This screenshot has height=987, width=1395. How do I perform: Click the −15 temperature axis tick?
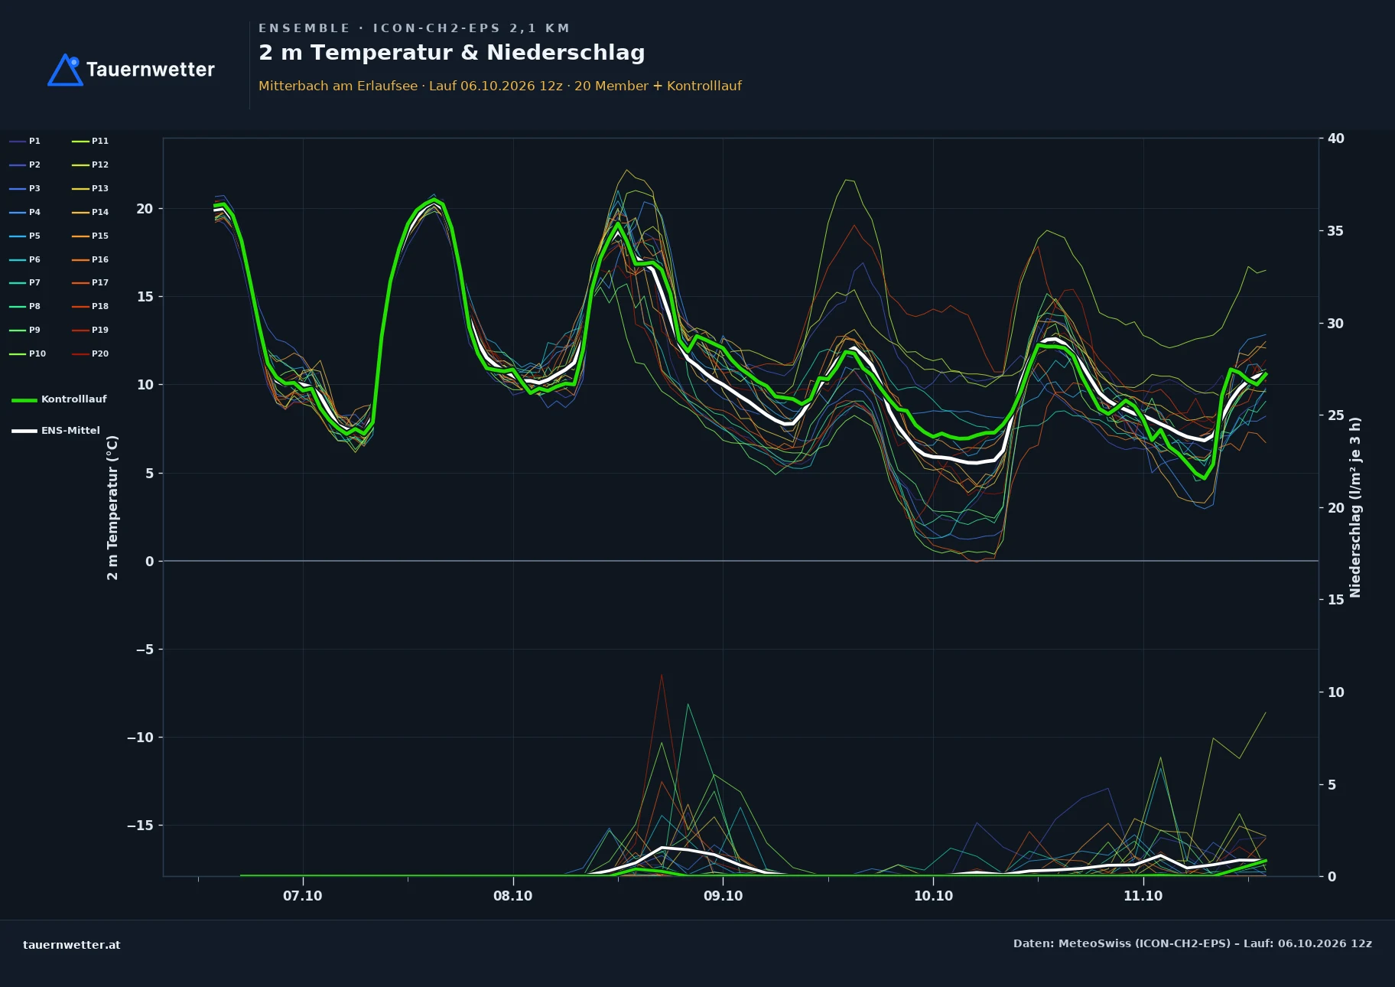[x=140, y=826]
